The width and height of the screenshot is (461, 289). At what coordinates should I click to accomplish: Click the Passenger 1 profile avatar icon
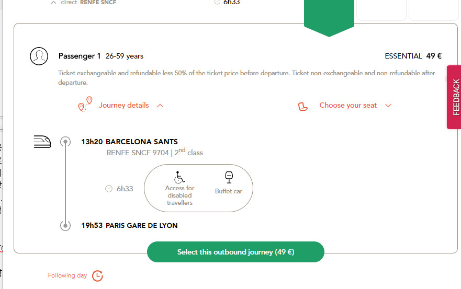[x=39, y=56]
